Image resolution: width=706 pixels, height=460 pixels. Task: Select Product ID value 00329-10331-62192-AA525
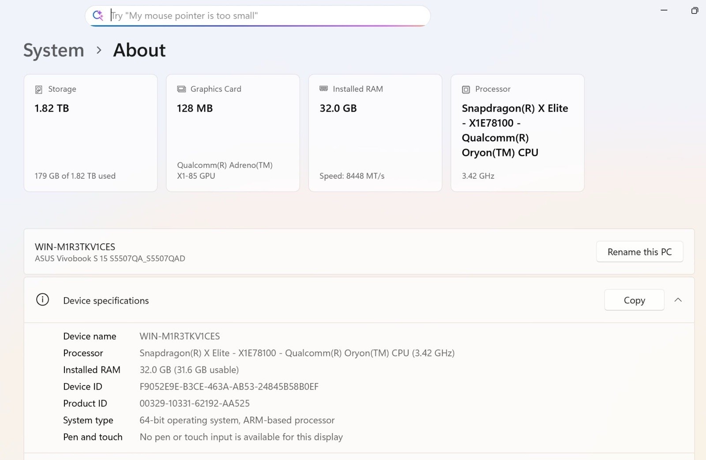(195, 403)
